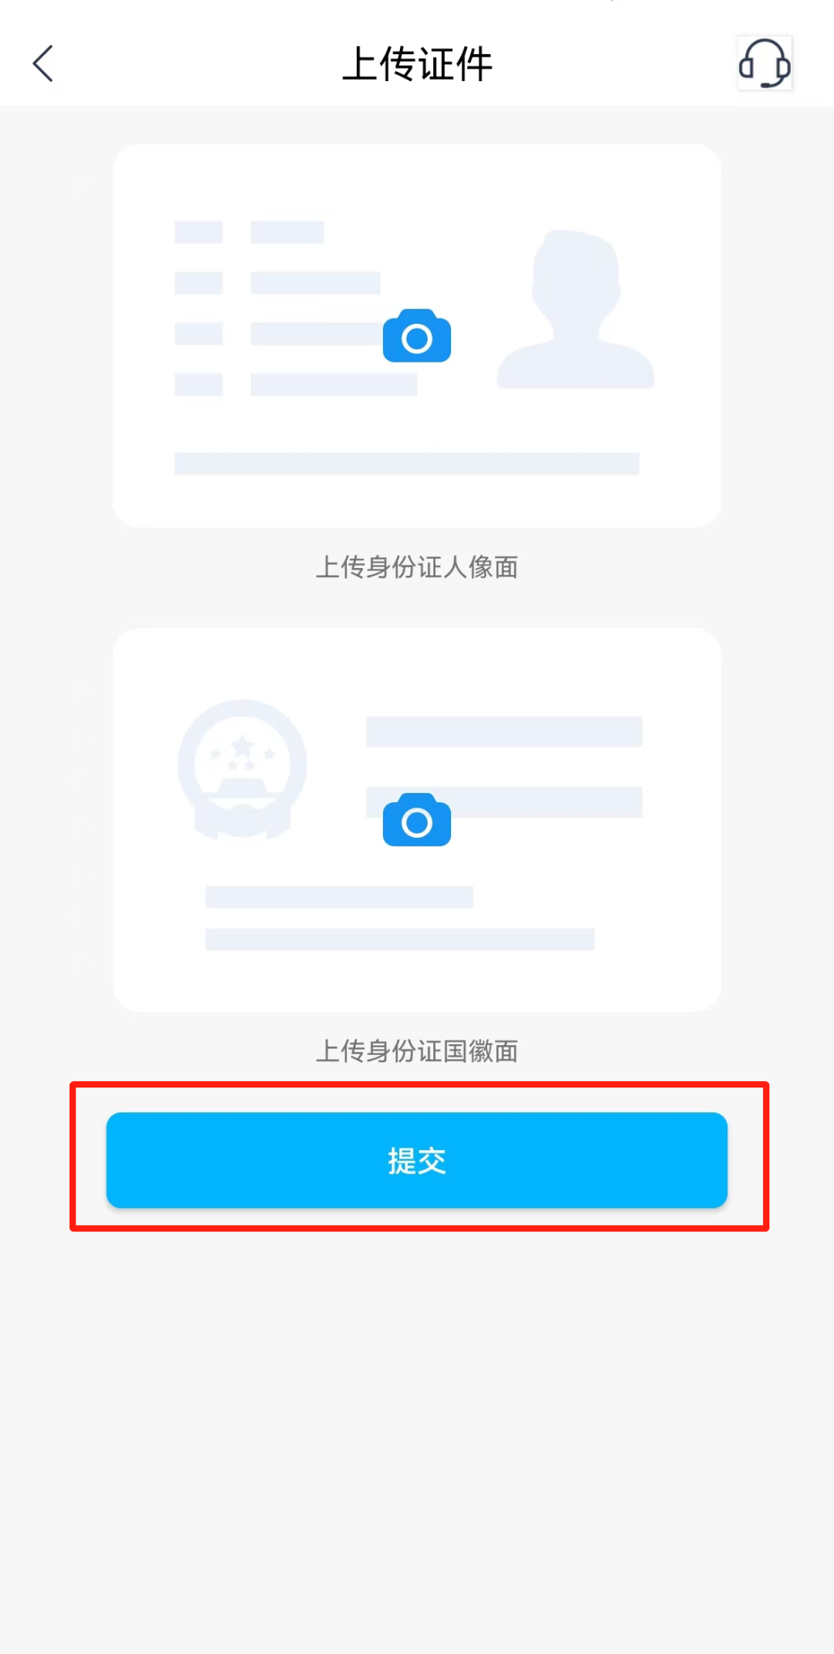Click top placeholder line on emblem card
This screenshot has width=834, height=1654.
[504, 731]
